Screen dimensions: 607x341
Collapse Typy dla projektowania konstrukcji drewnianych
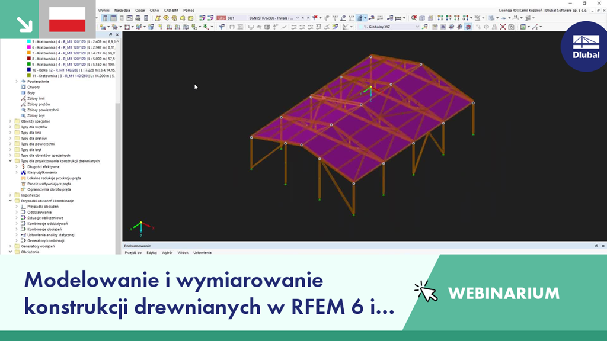11,161
